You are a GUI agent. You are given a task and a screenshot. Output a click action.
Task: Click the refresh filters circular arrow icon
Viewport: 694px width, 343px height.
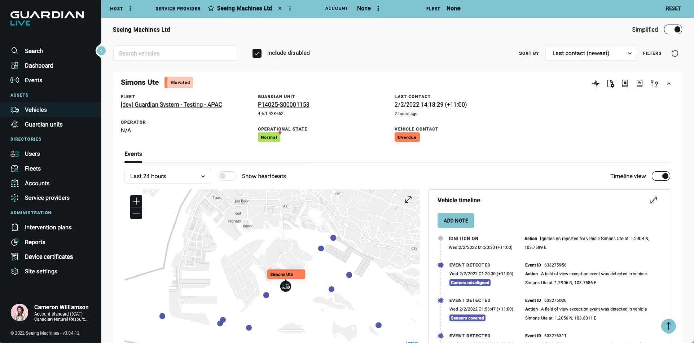point(675,53)
